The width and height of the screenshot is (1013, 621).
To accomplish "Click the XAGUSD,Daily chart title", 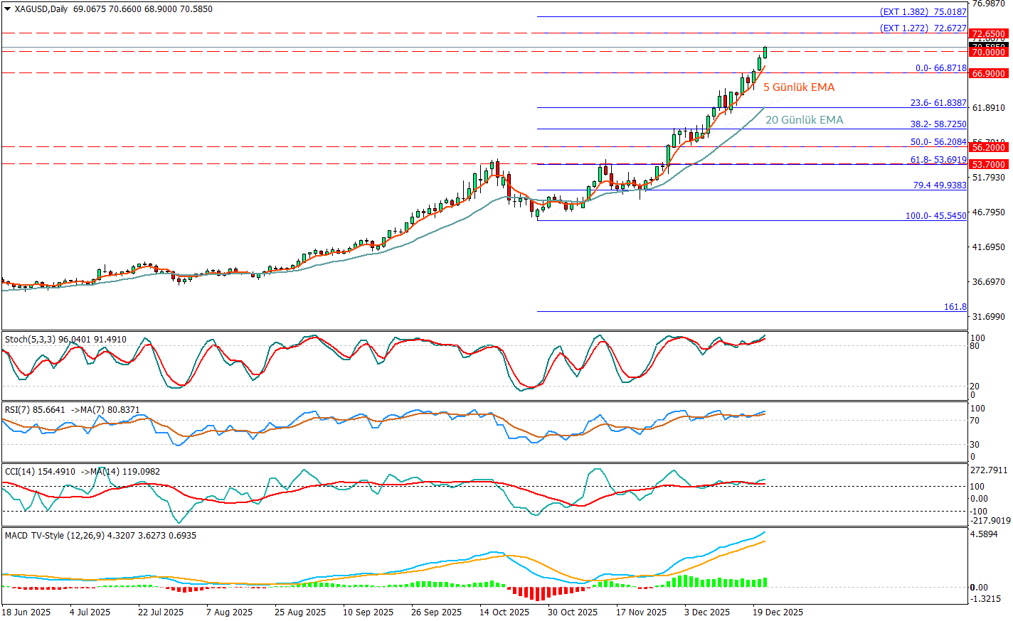I will pyautogui.click(x=41, y=9).
